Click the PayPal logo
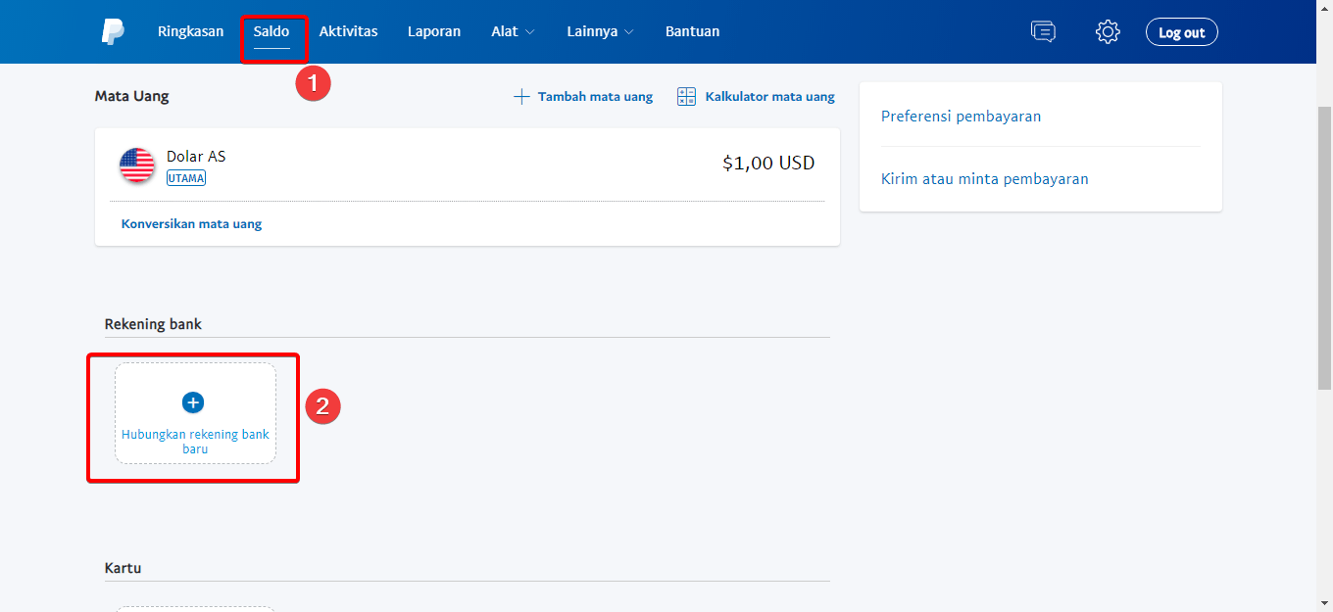 coord(111,31)
